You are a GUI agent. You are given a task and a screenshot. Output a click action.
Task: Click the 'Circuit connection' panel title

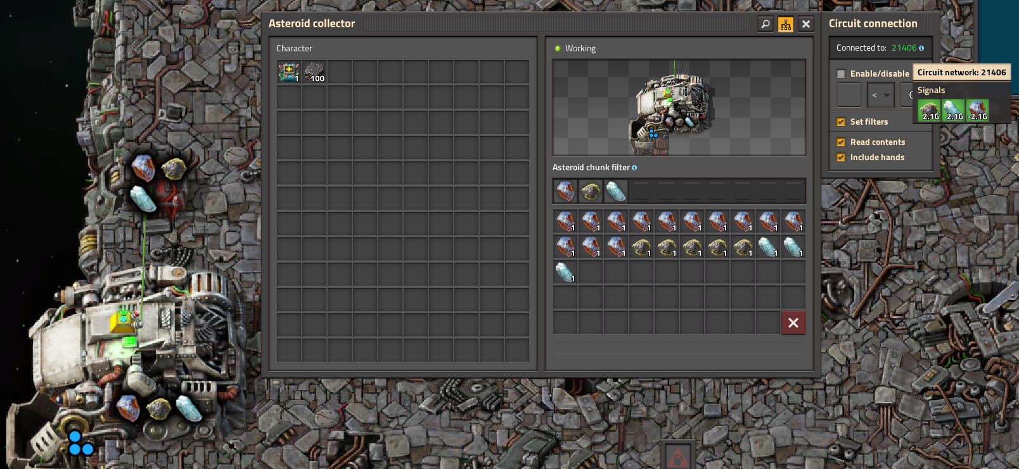(x=873, y=23)
